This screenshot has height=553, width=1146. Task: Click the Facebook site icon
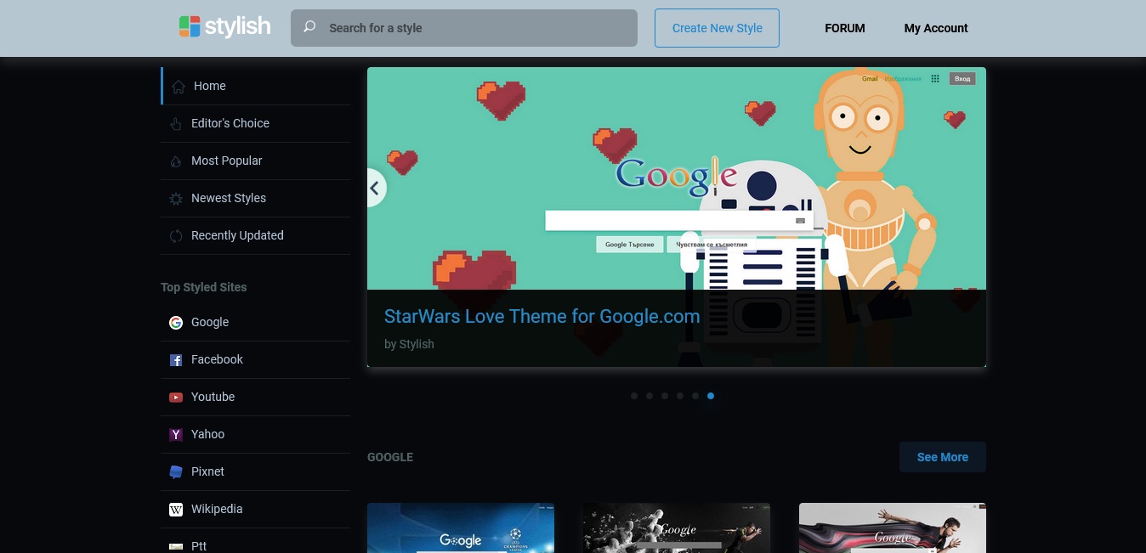coord(176,360)
